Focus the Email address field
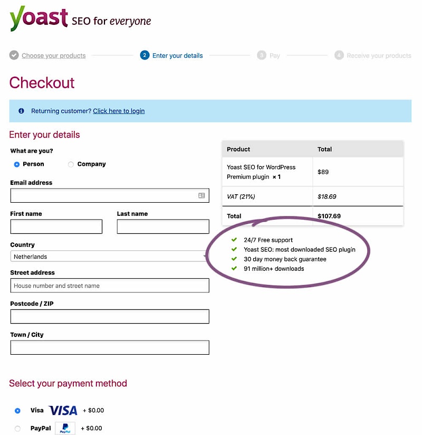The image size is (422, 435). pyautogui.click(x=104, y=195)
